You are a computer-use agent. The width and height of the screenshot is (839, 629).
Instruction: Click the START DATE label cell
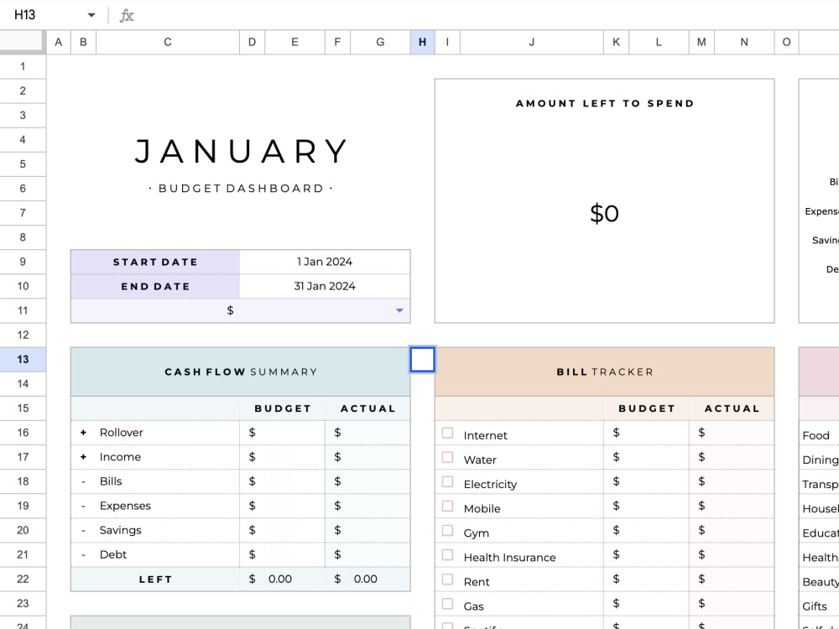155,262
